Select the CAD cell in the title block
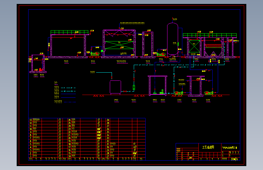 [x=191, y=158]
